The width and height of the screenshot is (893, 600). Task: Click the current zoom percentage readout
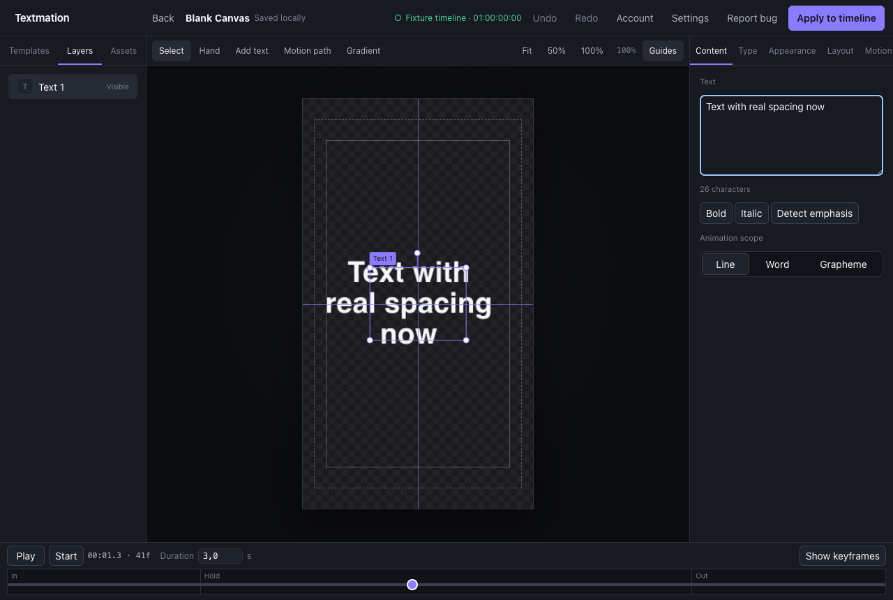coord(626,51)
